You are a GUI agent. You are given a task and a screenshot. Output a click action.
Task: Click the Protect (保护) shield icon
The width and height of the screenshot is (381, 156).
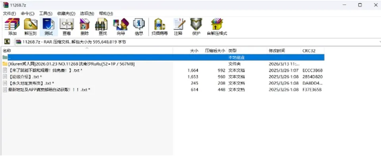[x=196, y=26]
